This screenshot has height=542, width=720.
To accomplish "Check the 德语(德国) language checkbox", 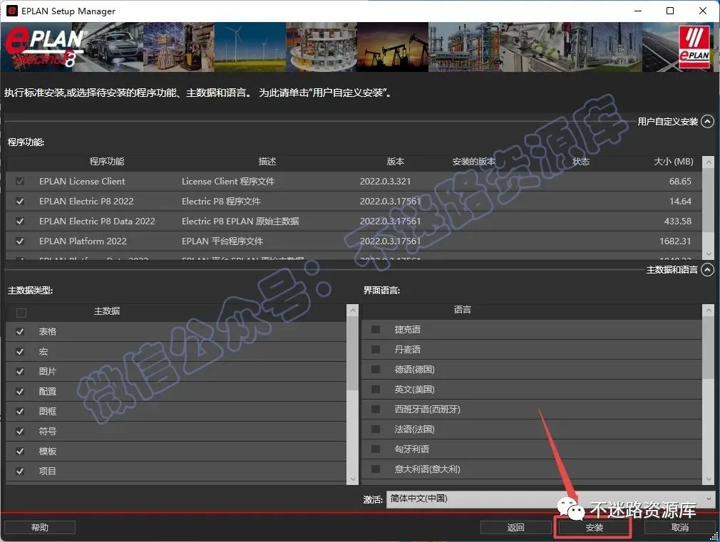I will click(x=376, y=370).
